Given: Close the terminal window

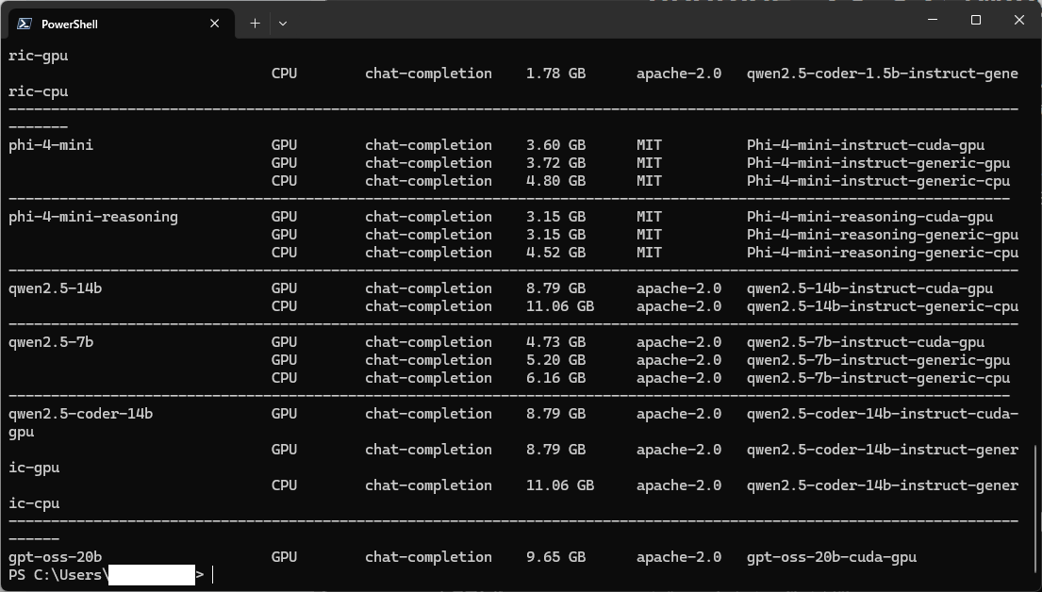Looking at the screenshot, I should pos(1018,20).
